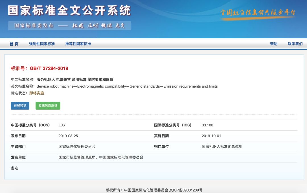Click the ICS value 33.100
This screenshot has height=193, width=307.
207,125
